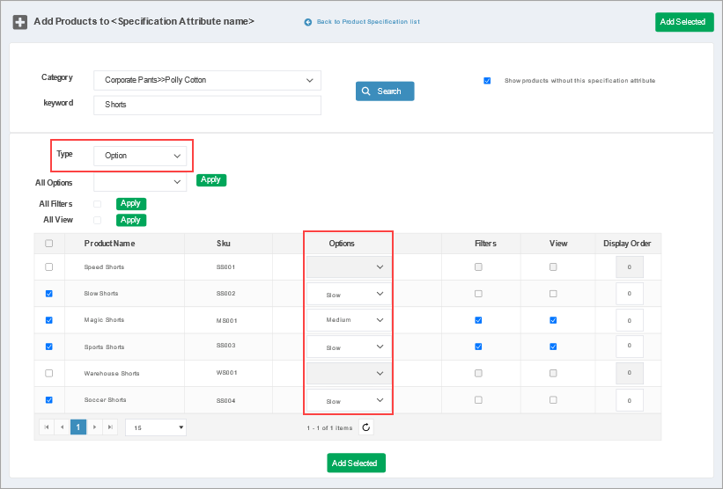Click the keyword input field containing Shorts
This screenshot has height=489, width=723.
tap(207, 105)
